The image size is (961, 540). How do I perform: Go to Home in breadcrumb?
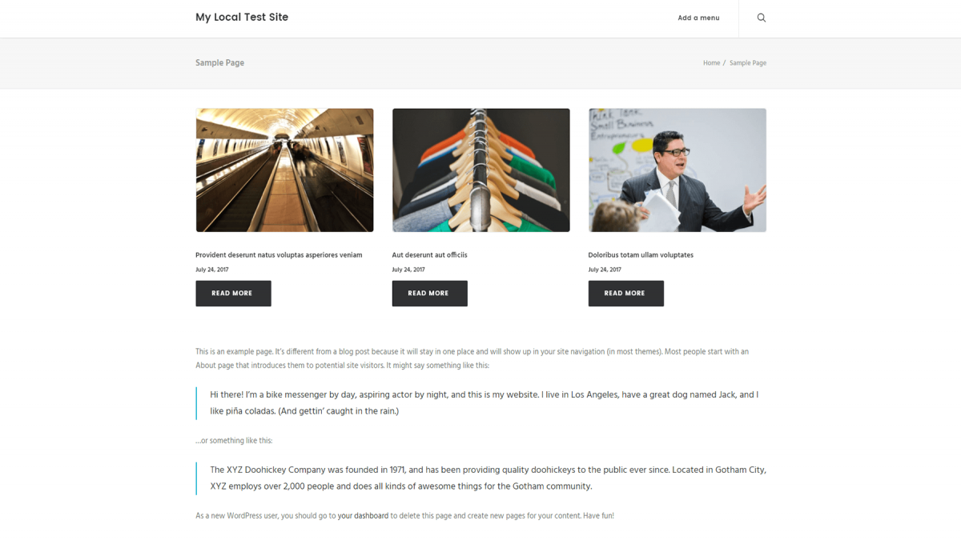click(x=712, y=63)
